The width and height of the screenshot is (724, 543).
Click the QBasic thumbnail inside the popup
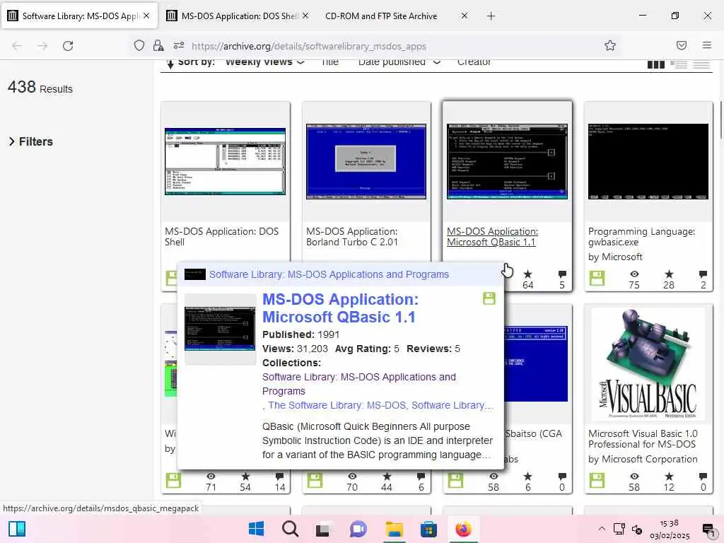(x=220, y=329)
